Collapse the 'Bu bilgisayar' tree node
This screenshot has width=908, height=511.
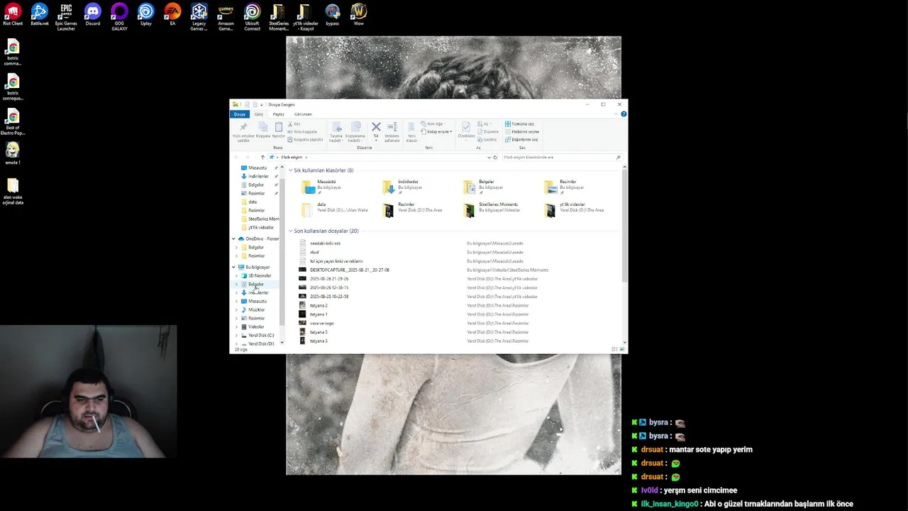pos(233,268)
